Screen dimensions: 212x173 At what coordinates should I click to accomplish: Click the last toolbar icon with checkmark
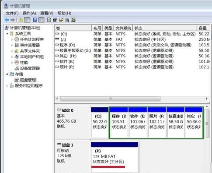point(73,20)
